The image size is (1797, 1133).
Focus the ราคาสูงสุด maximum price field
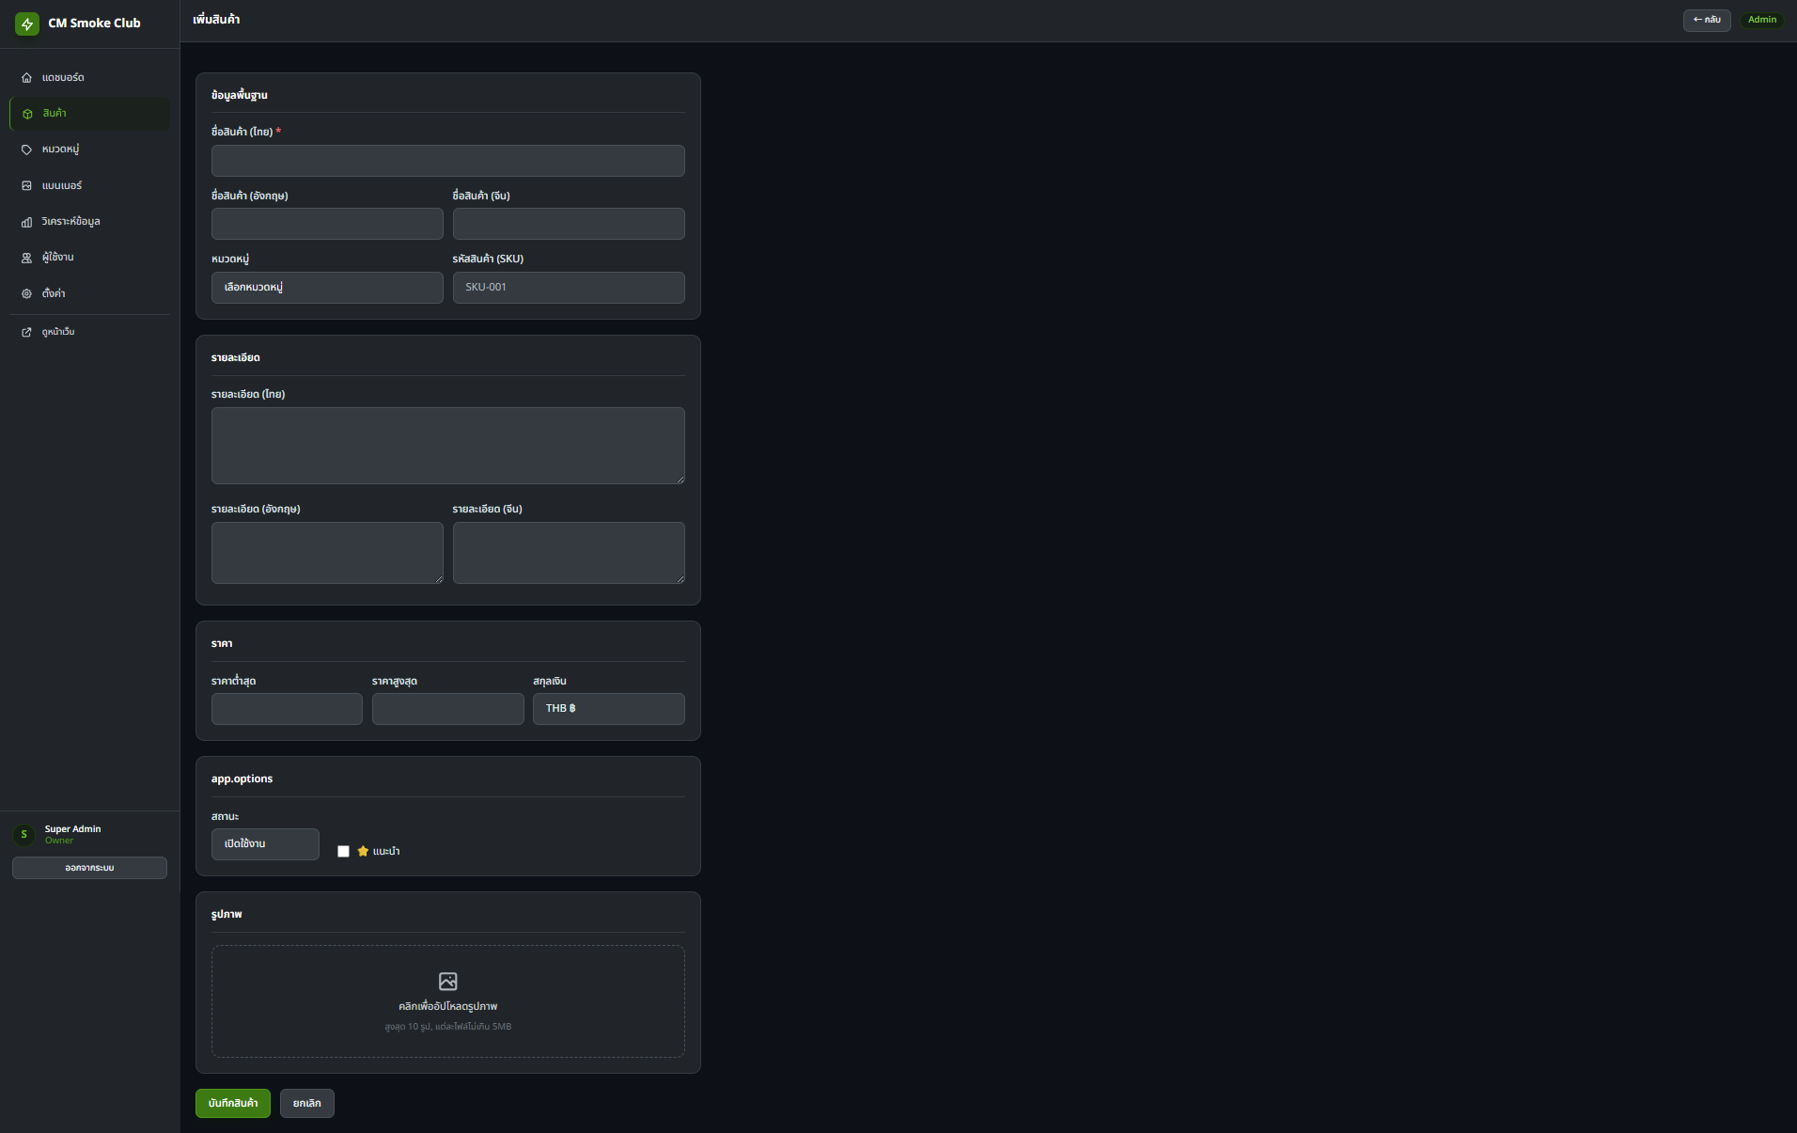[x=448, y=709]
